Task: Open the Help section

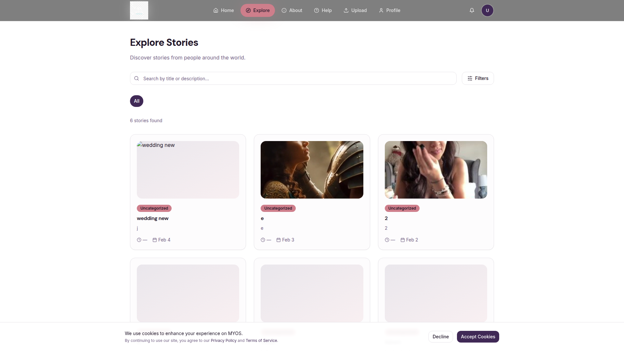Action: pos(323,10)
